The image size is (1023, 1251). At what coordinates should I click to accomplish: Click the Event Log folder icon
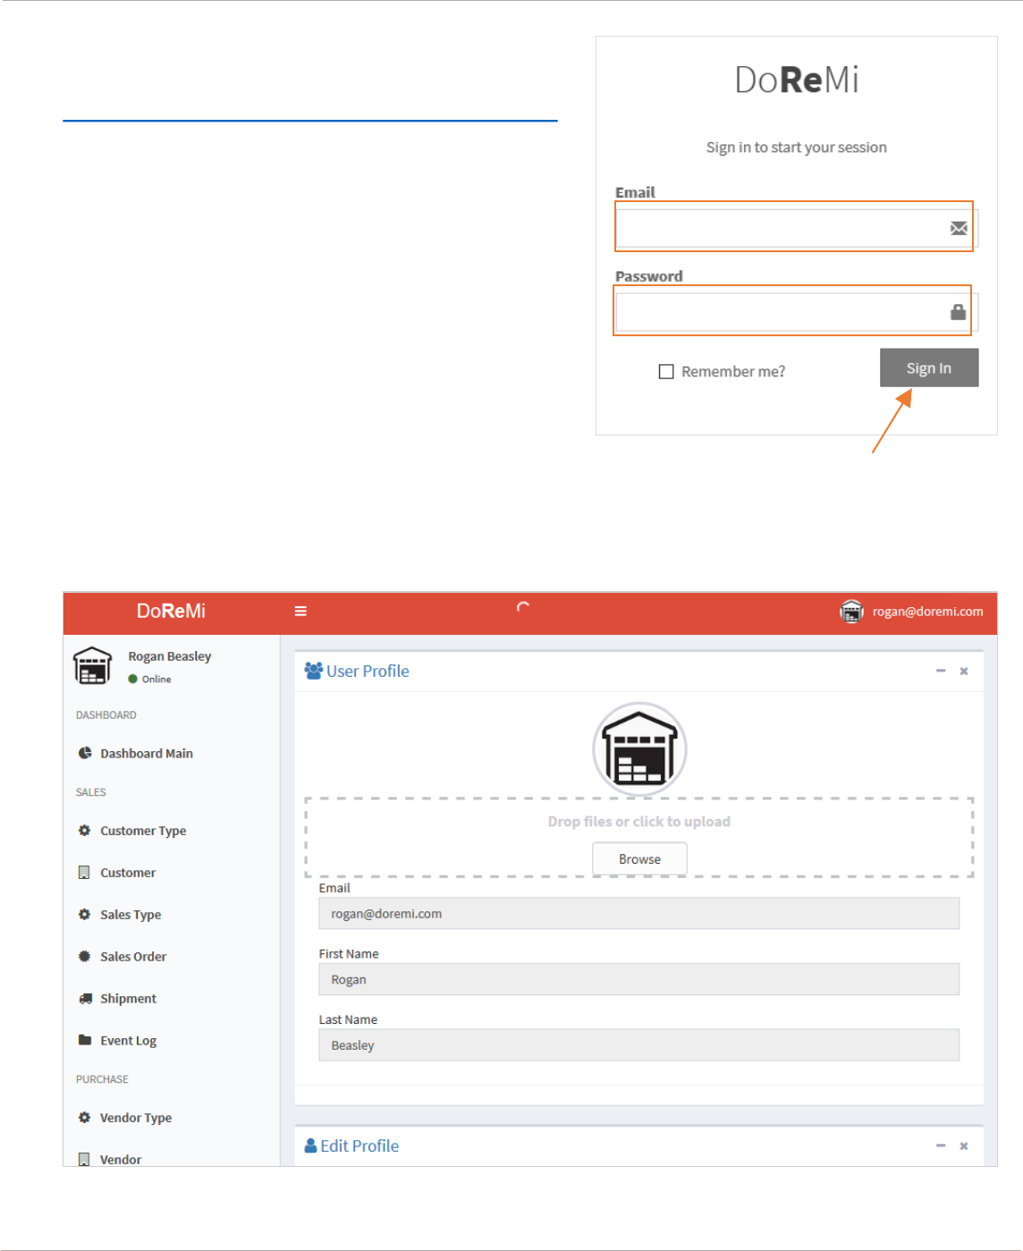click(85, 1040)
